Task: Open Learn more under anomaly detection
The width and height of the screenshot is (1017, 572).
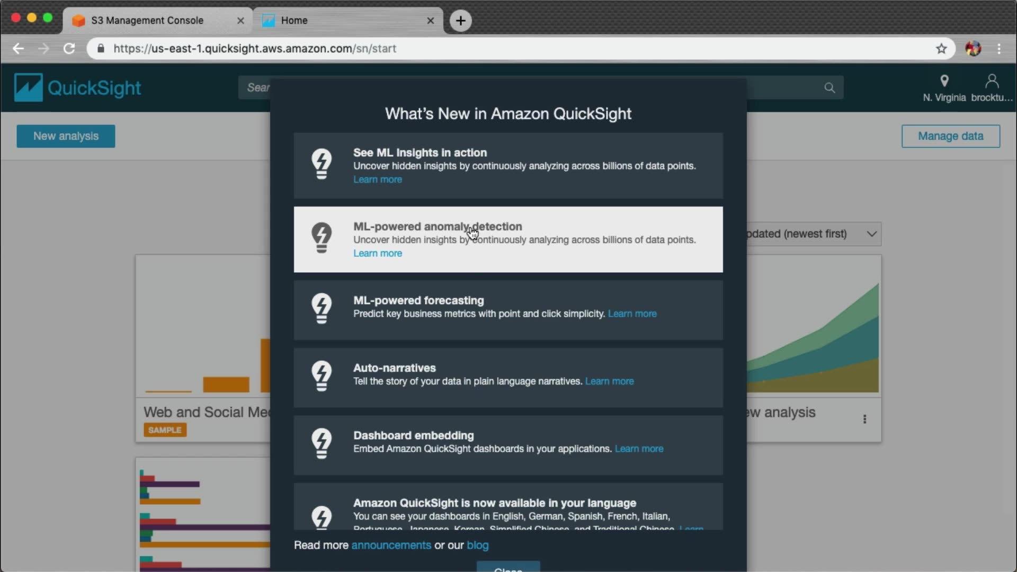Action: (377, 253)
